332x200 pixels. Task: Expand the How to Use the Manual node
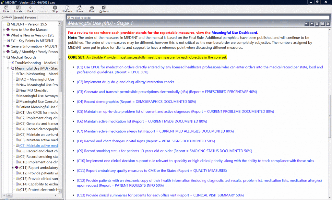pos(4,29)
